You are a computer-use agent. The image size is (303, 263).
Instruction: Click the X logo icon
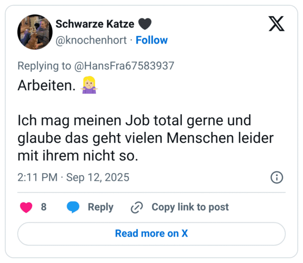[x=276, y=23]
